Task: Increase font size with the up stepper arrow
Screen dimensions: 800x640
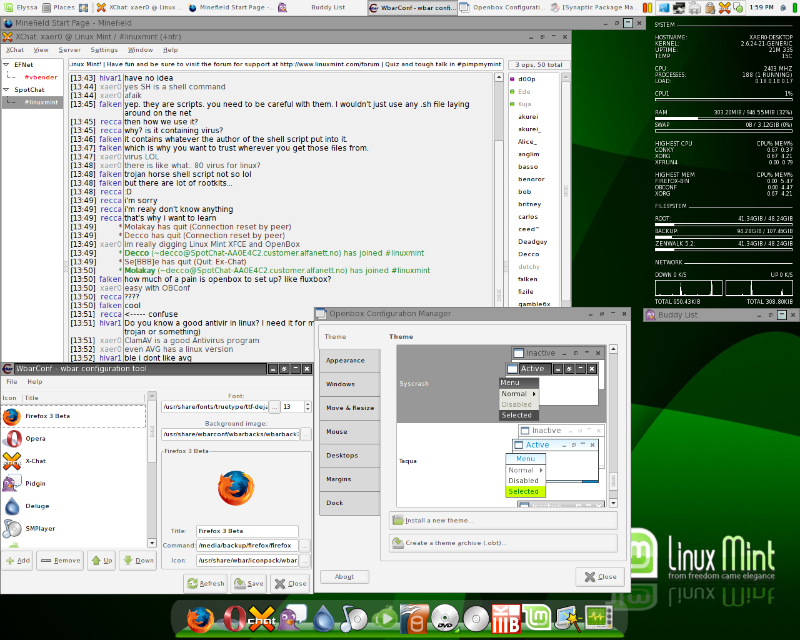Action: 307,404
